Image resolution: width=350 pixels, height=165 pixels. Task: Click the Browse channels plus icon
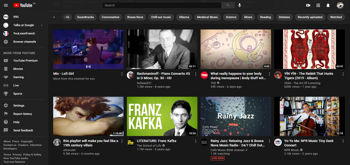pyautogui.click(x=6, y=42)
